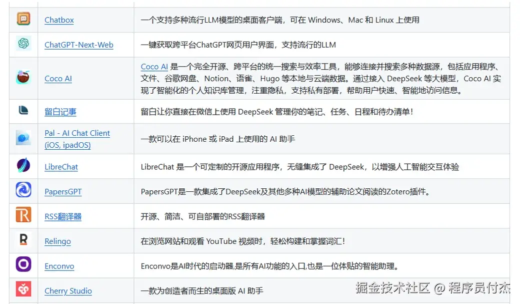Click the Relingo R icon
Screen dimensions: 520x304
click(23, 239)
